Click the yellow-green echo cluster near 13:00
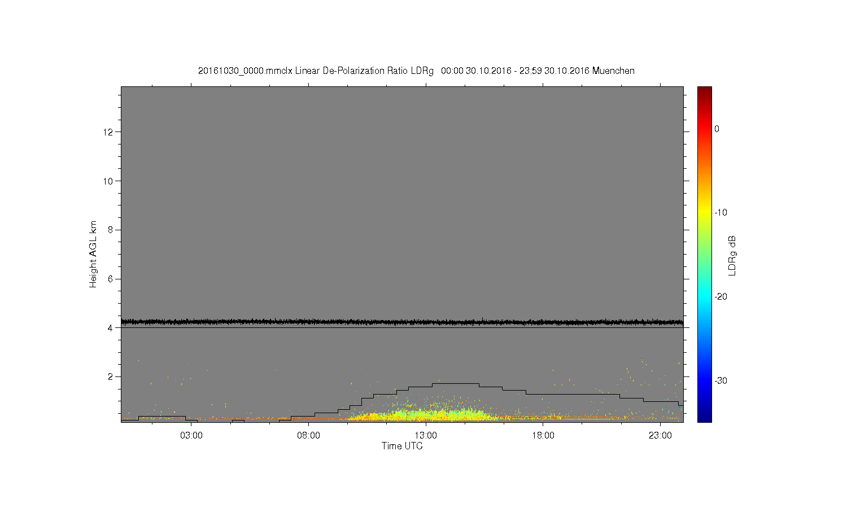The height and width of the screenshot is (508, 847). [x=423, y=415]
